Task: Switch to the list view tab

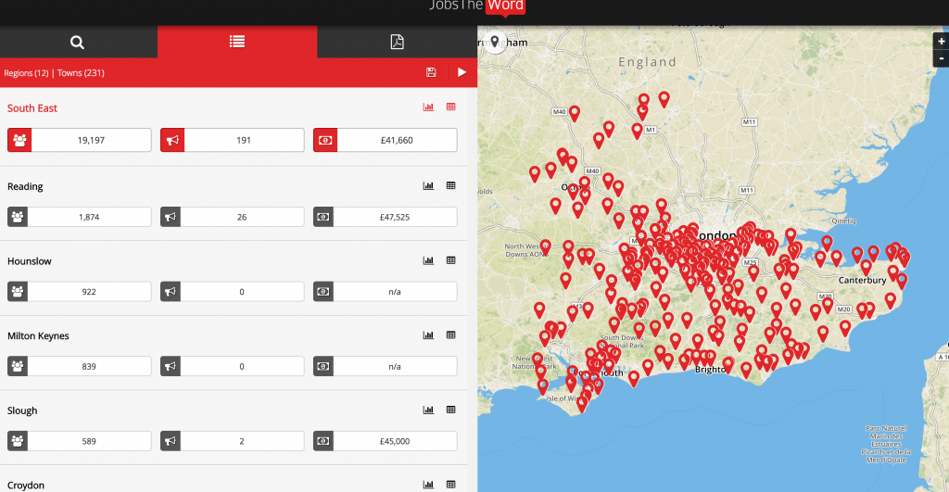Action: pyautogui.click(x=237, y=42)
